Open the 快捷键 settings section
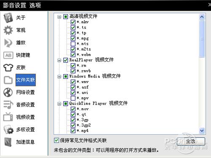211x158 pixels. tap(23, 55)
